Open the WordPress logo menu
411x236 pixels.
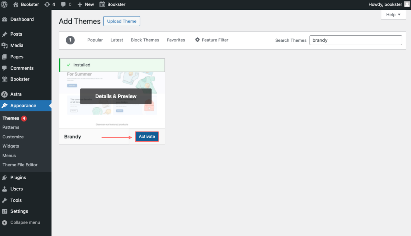point(4,4)
